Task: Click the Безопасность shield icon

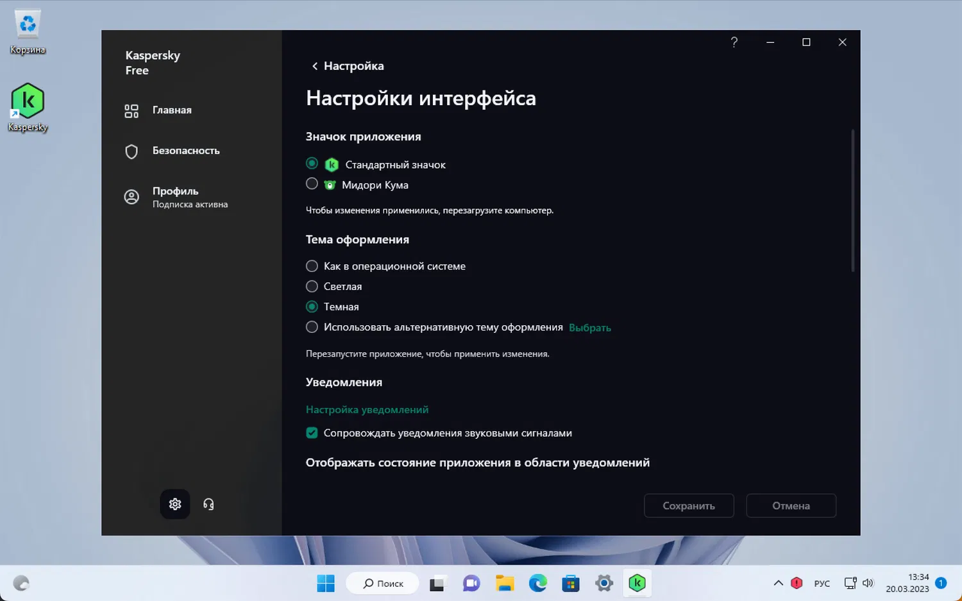Action: (131, 151)
